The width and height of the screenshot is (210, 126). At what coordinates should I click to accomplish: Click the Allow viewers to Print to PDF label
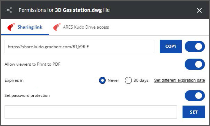pos(33,64)
